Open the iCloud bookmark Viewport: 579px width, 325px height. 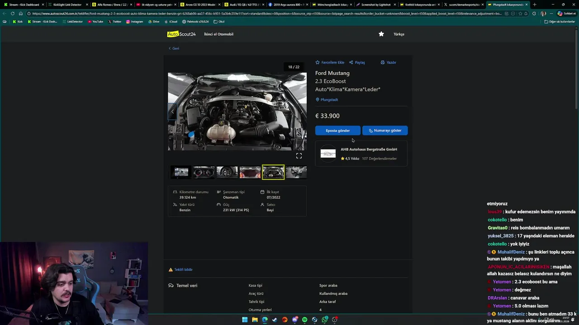171,22
